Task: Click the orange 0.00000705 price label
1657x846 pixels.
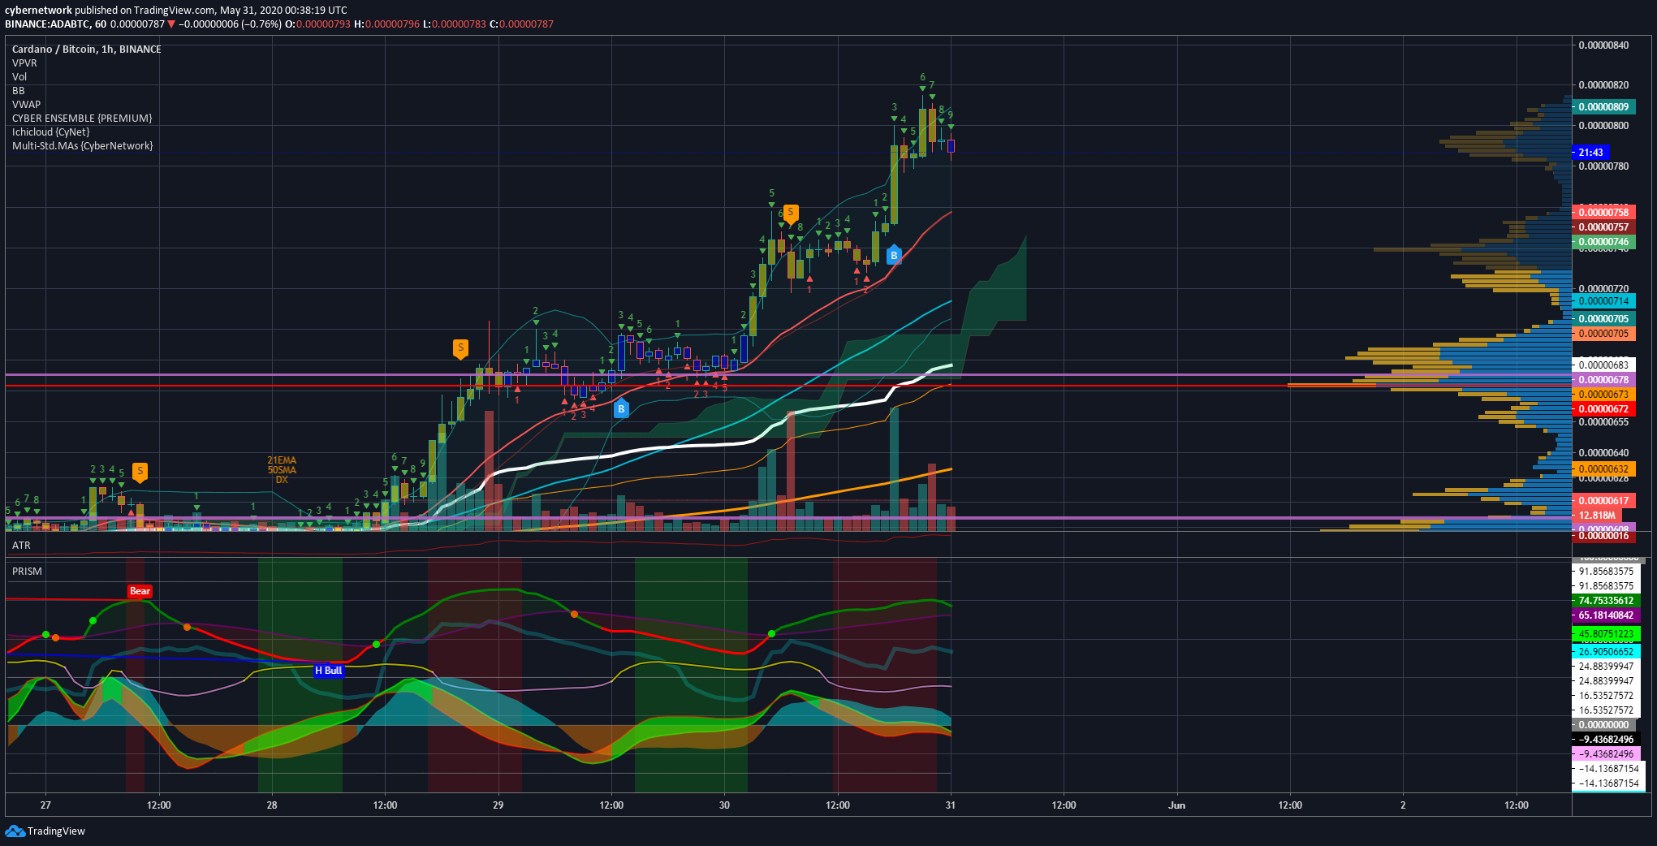Action: 1603,333
